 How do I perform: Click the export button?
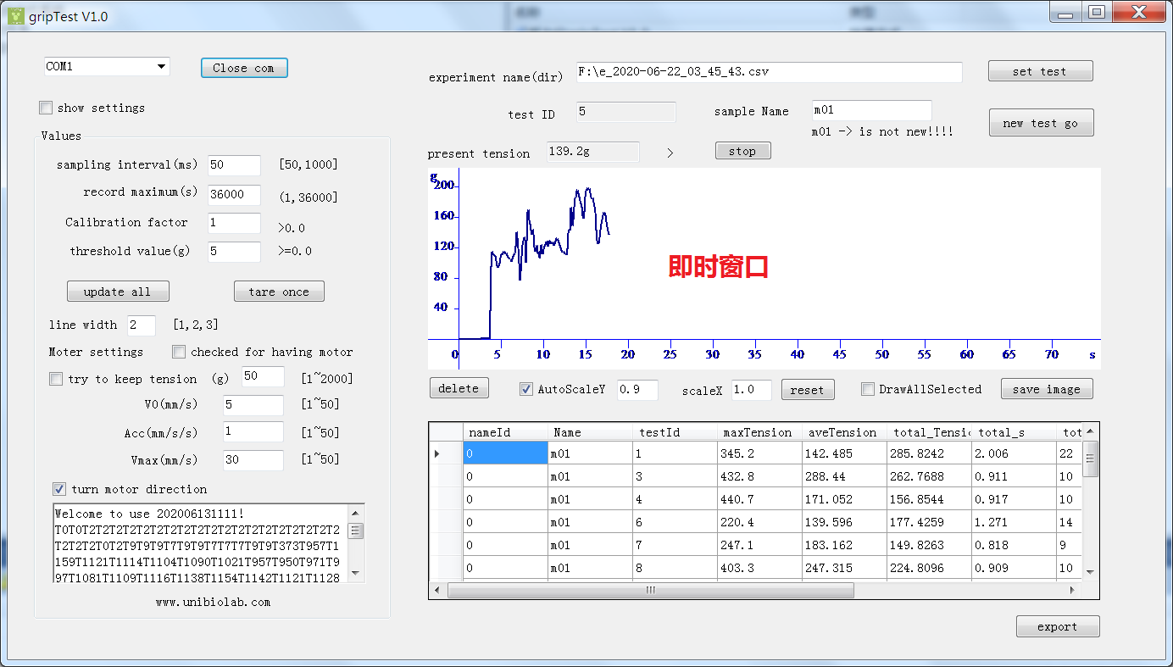(x=1058, y=626)
